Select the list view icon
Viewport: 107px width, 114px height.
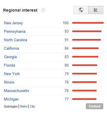pyautogui.click(x=96, y=10)
